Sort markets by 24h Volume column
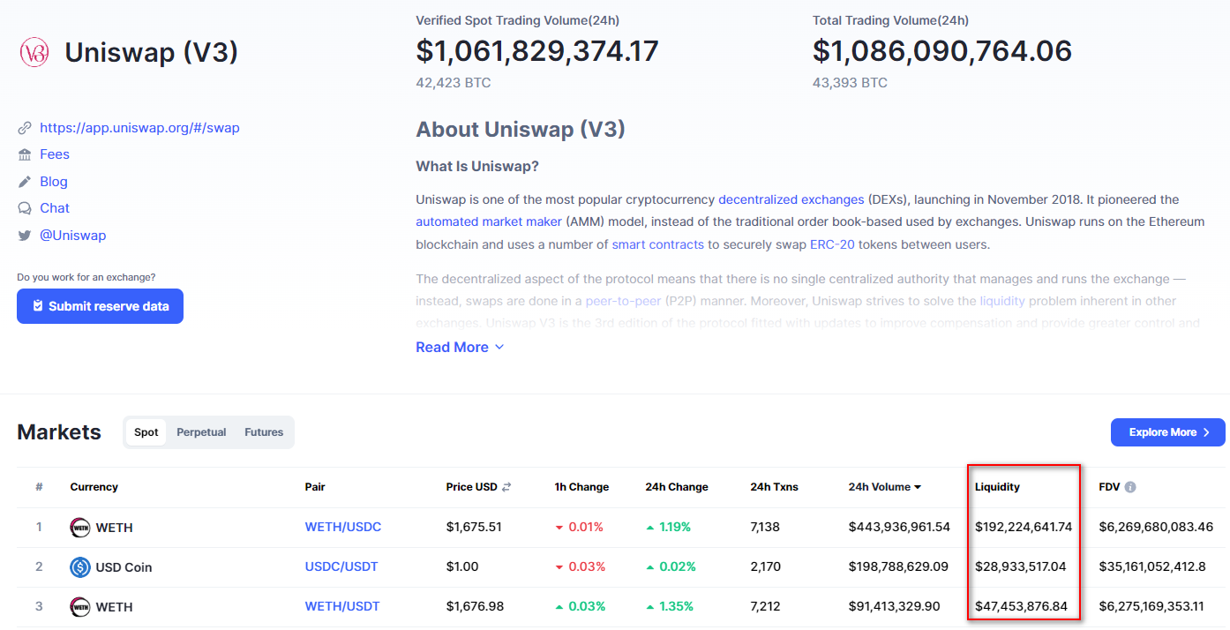The image size is (1230, 630). 885,487
